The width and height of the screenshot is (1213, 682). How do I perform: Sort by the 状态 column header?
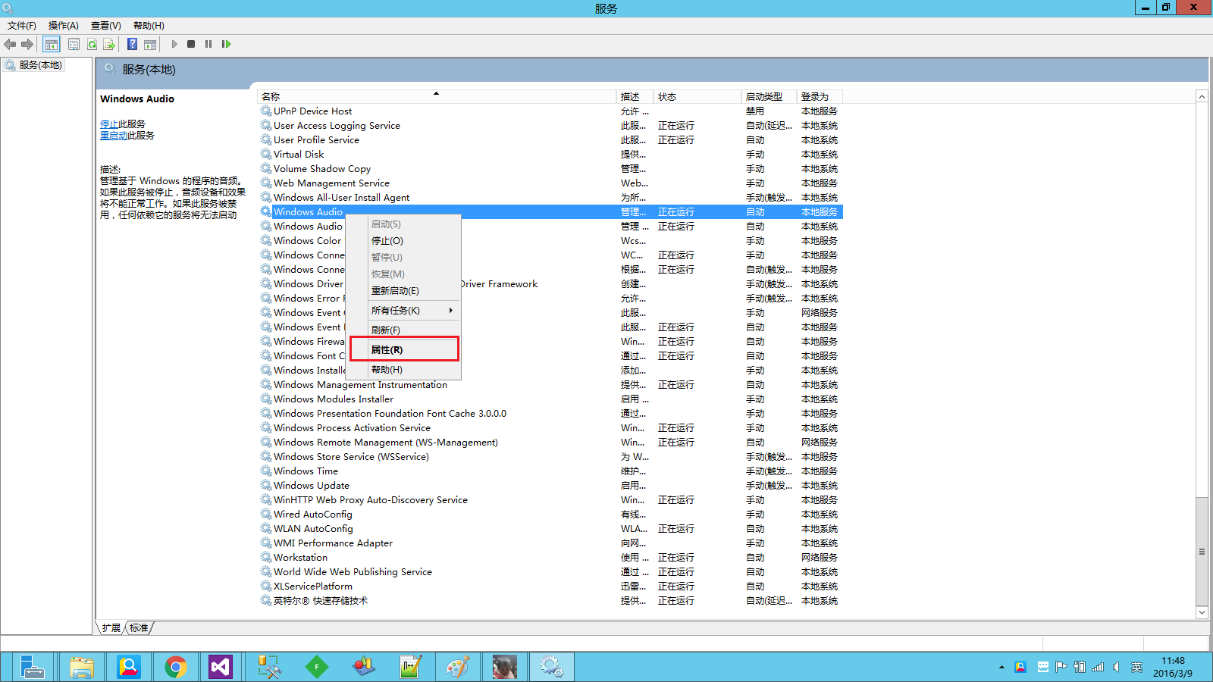click(697, 97)
